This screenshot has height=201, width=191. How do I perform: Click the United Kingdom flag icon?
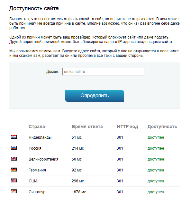click(14, 159)
